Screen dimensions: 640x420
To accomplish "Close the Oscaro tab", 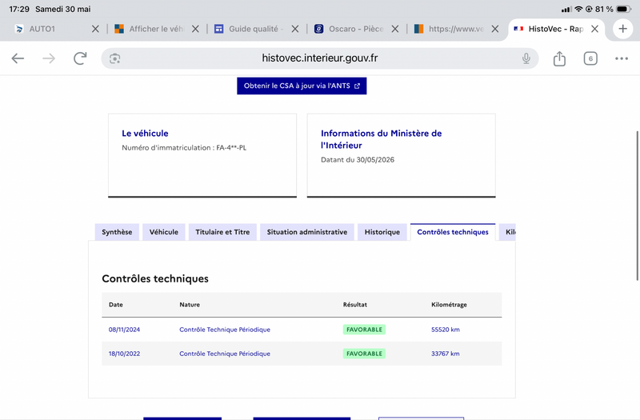I will point(394,29).
